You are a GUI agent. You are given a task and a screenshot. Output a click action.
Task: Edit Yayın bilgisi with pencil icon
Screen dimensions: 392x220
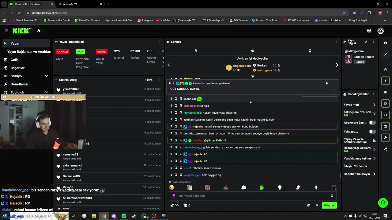tap(366, 42)
